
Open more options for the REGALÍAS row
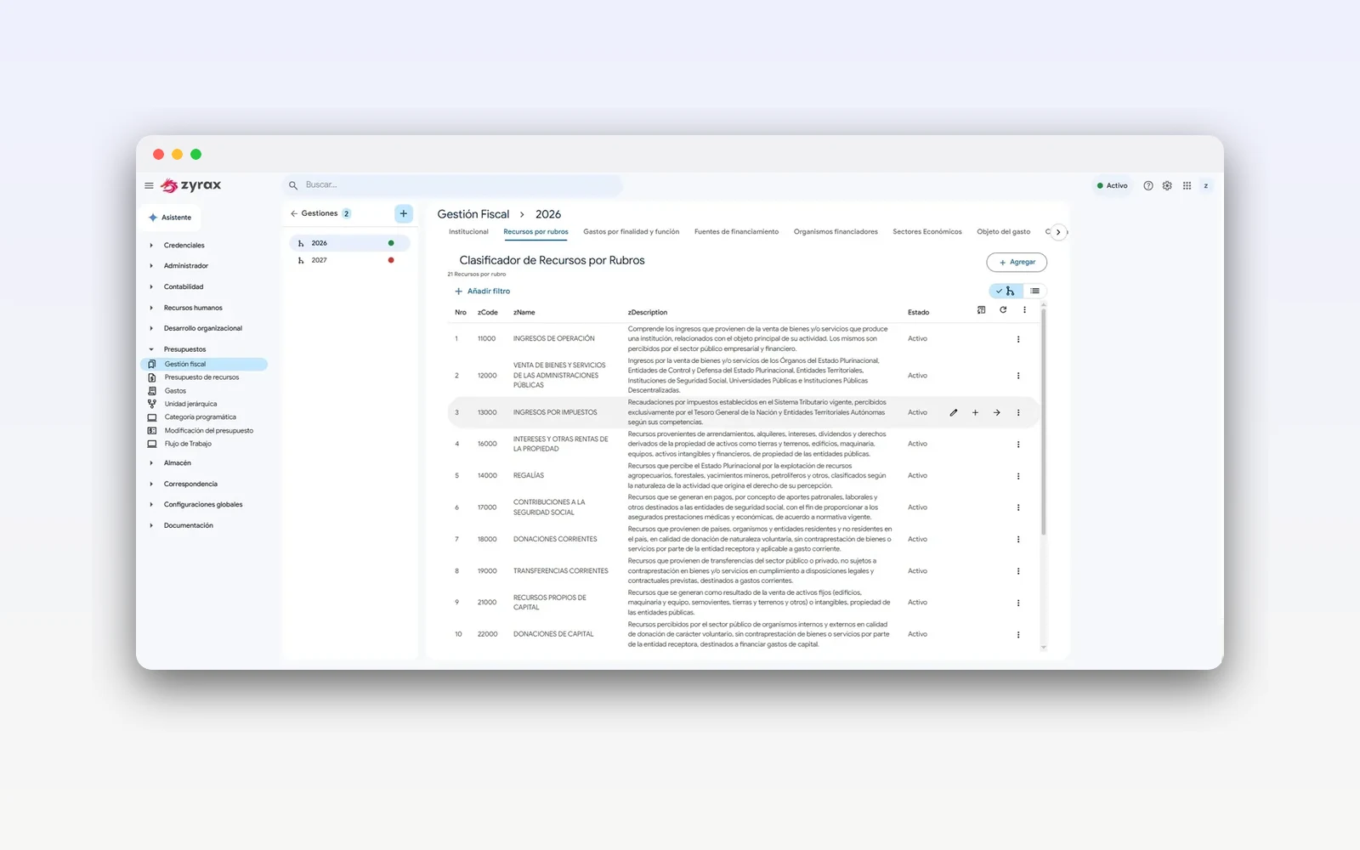tap(1018, 476)
